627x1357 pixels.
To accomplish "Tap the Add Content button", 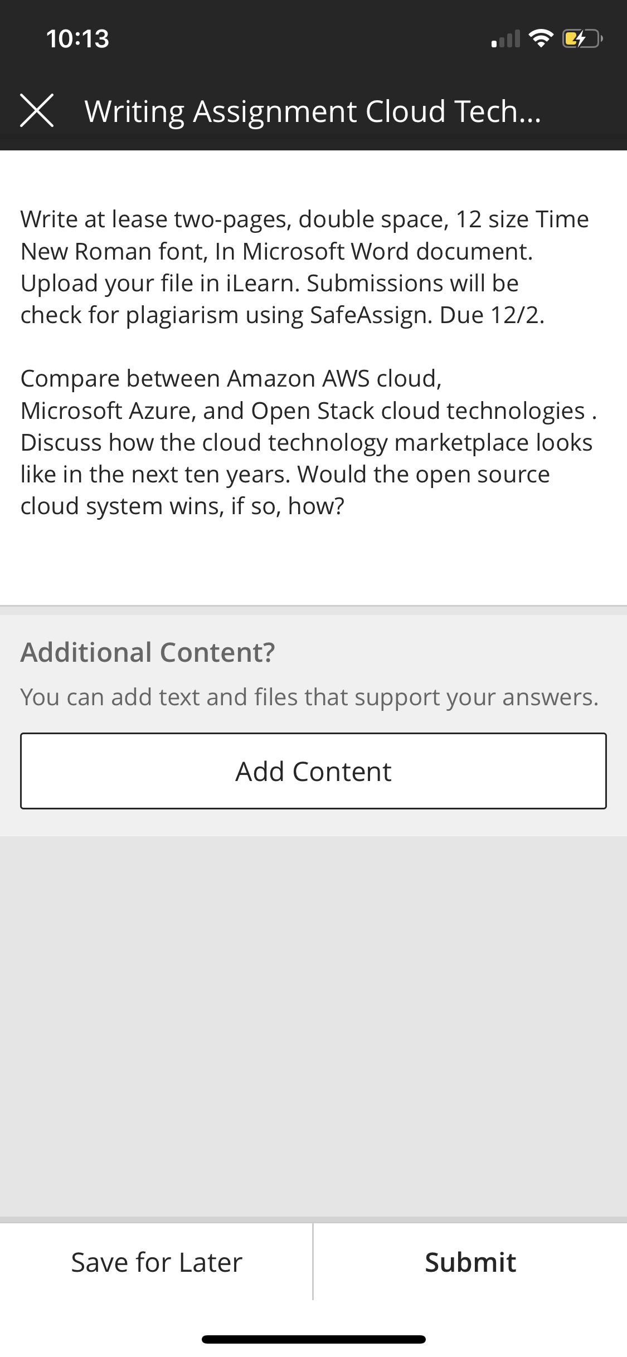I will (x=313, y=771).
